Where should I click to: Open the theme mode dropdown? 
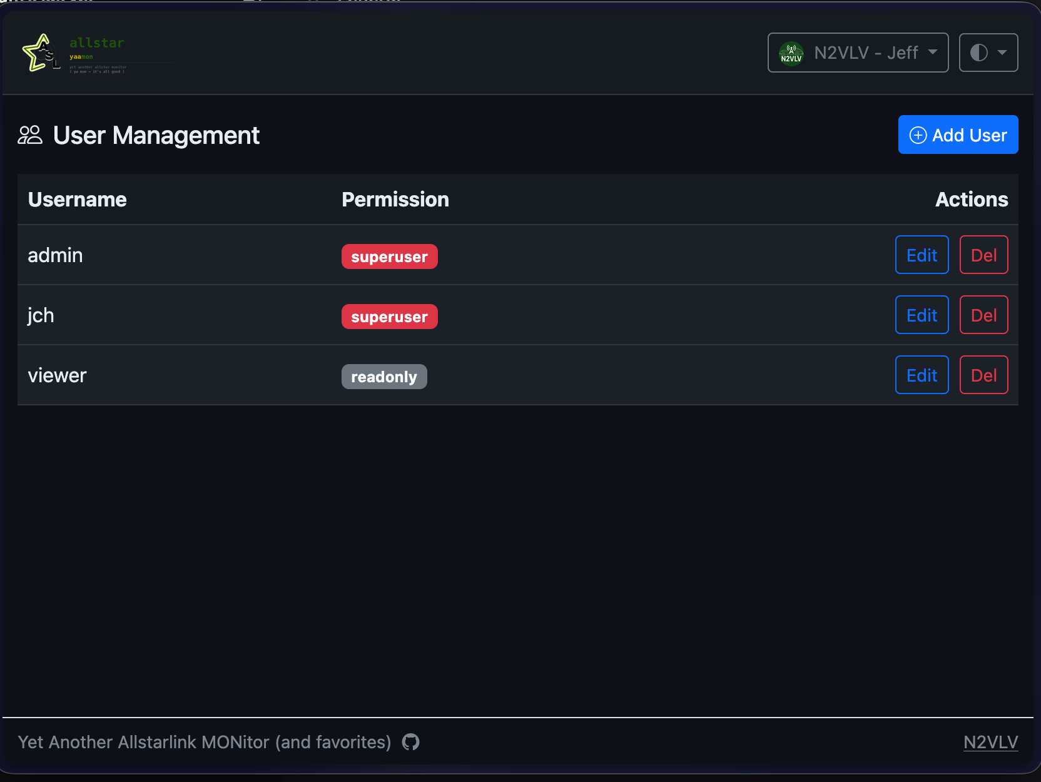[988, 53]
